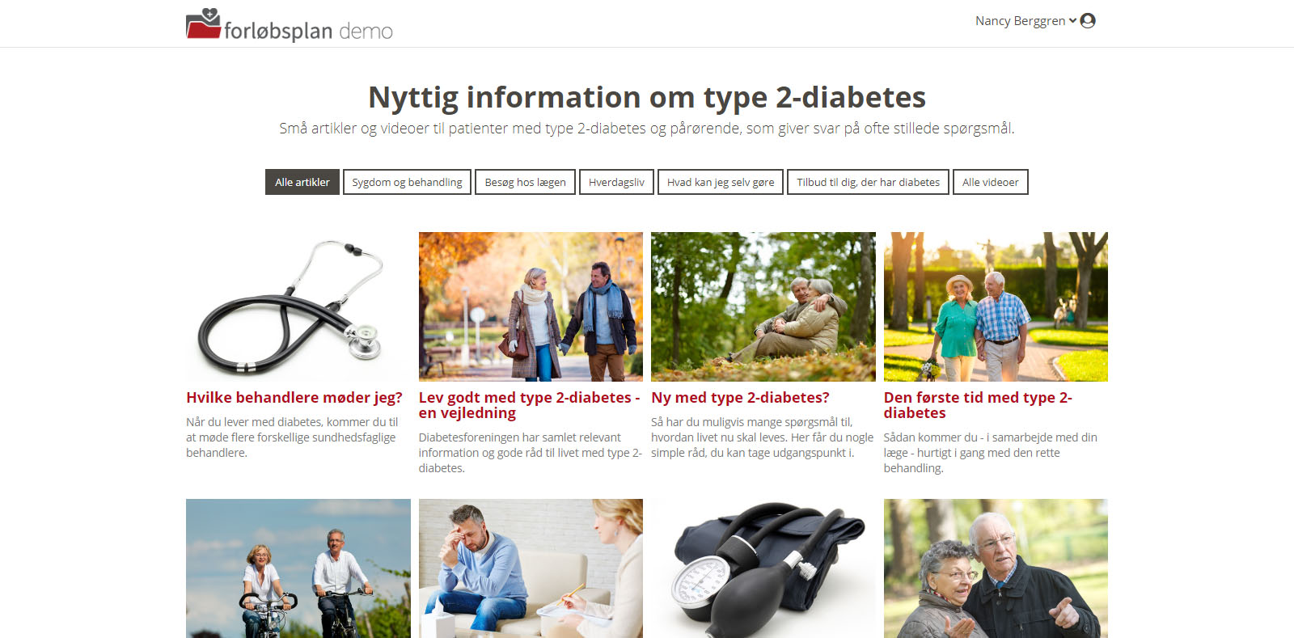Filter by Besøg hos lægen

[x=526, y=182]
